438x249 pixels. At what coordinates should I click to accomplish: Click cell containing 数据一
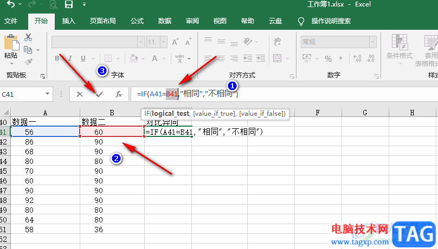coord(45,122)
